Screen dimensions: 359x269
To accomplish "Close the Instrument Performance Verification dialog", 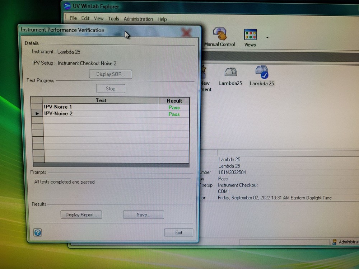I will pyautogui.click(x=186, y=33).
